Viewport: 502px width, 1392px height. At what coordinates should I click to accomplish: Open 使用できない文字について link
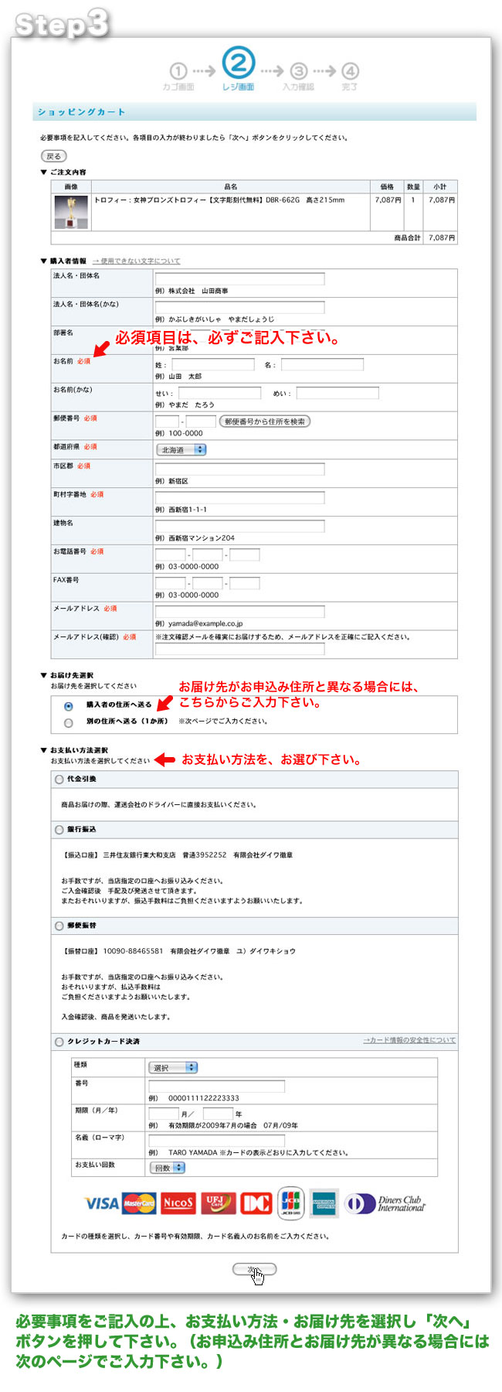click(x=136, y=261)
